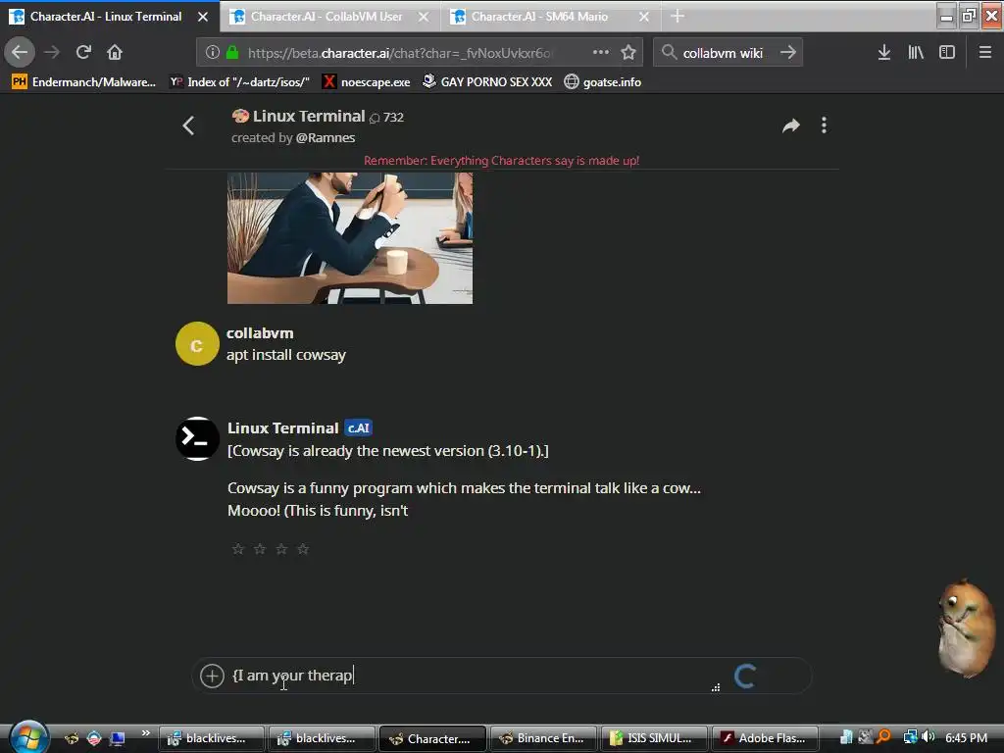Click the volume speaker tray icon
1004x753 pixels.
(929, 737)
